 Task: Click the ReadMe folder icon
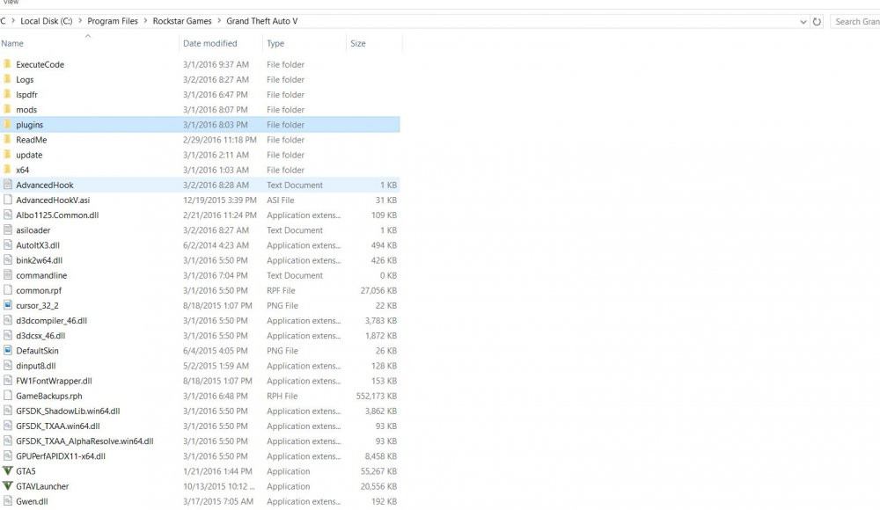pos(7,140)
